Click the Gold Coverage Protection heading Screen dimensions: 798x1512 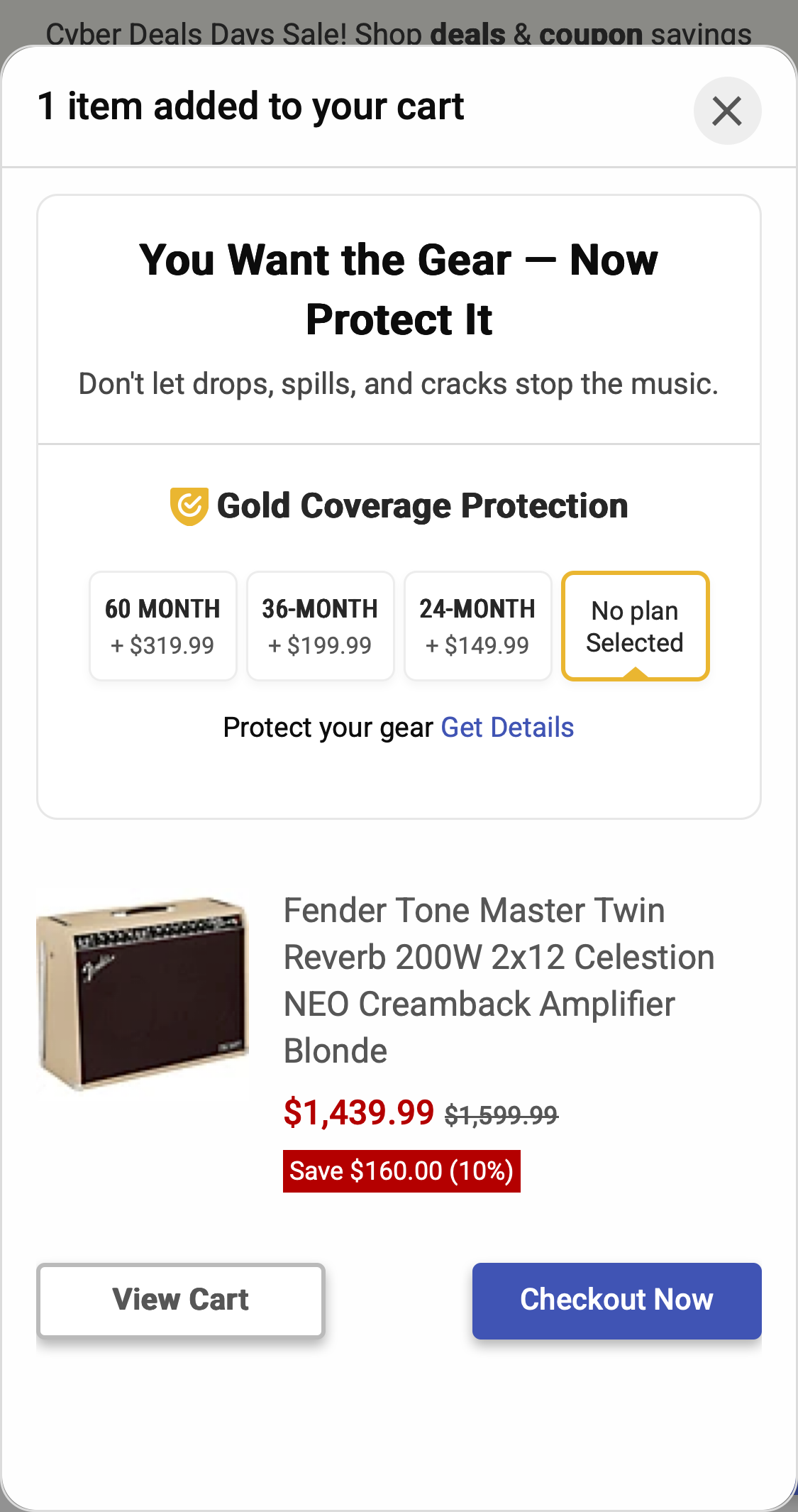coord(422,506)
